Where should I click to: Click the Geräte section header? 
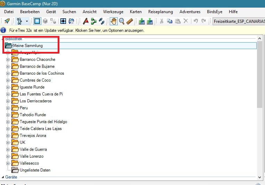tap(11, 177)
